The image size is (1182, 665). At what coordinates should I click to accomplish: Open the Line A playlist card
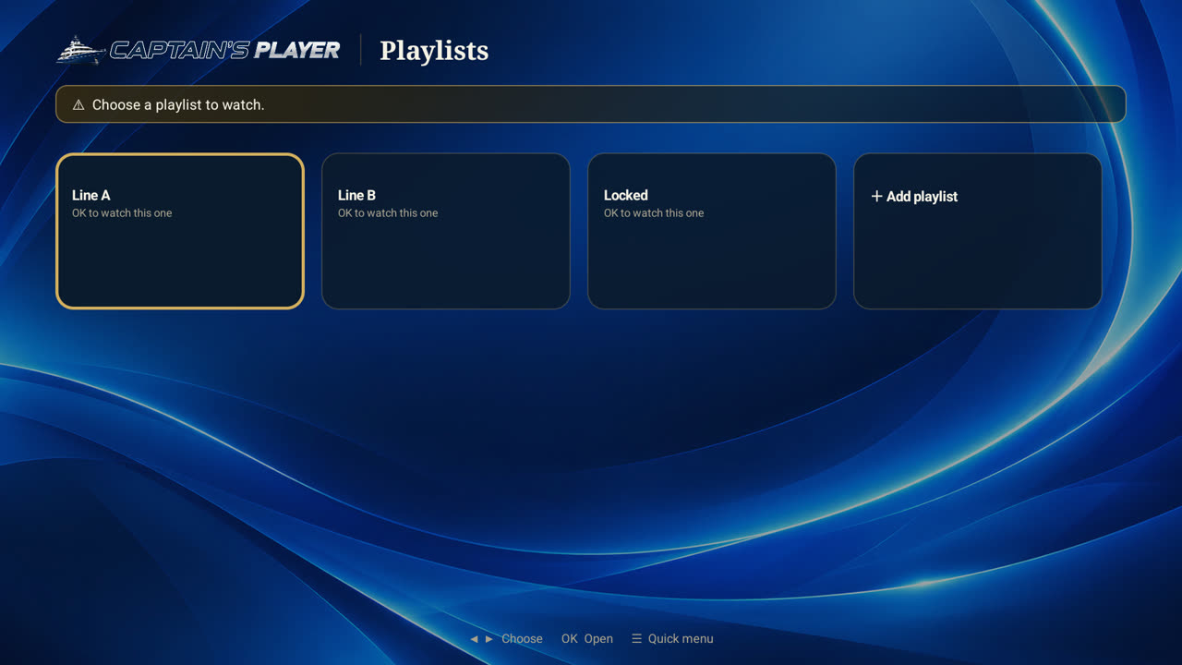180,231
